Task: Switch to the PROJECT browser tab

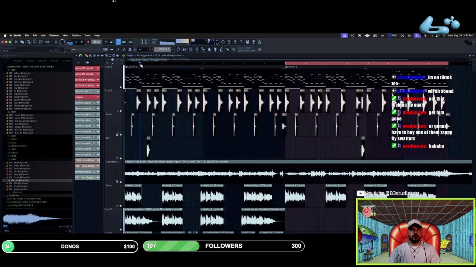Action: [18, 61]
